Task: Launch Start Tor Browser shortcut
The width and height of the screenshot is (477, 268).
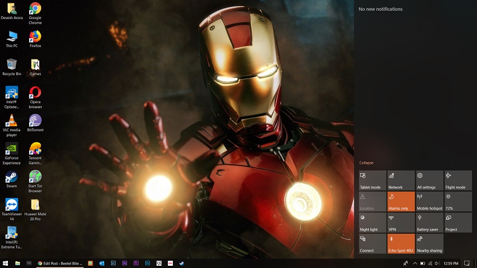Action: 35,177
